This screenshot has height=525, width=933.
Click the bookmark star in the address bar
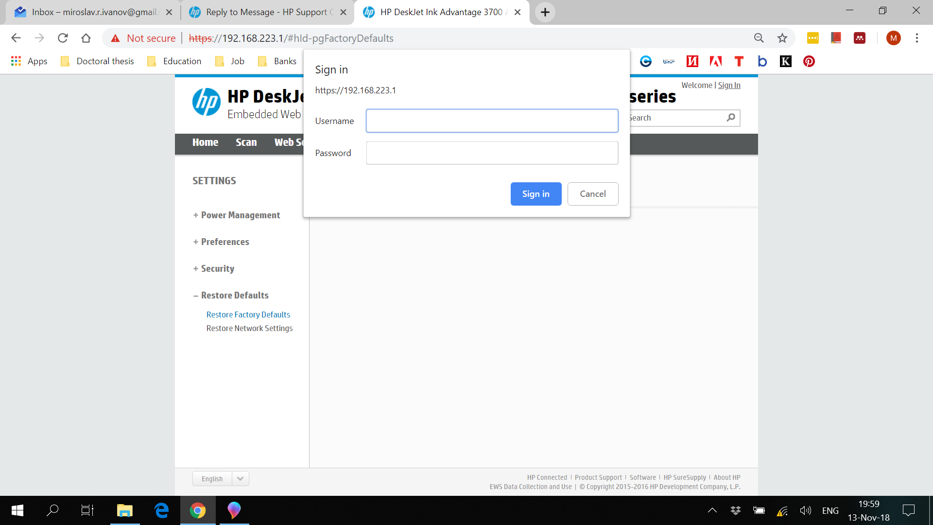pyautogui.click(x=782, y=38)
